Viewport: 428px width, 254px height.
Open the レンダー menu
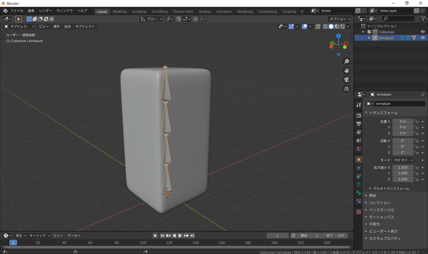(45, 11)
